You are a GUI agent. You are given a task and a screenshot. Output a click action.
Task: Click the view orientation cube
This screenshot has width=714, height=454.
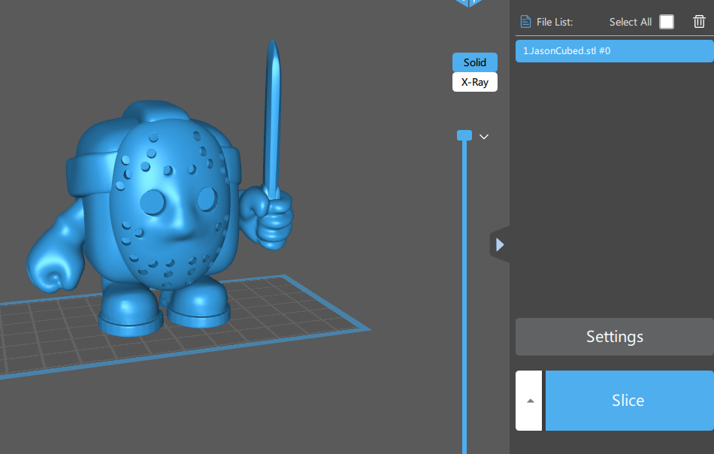(469, 3)
